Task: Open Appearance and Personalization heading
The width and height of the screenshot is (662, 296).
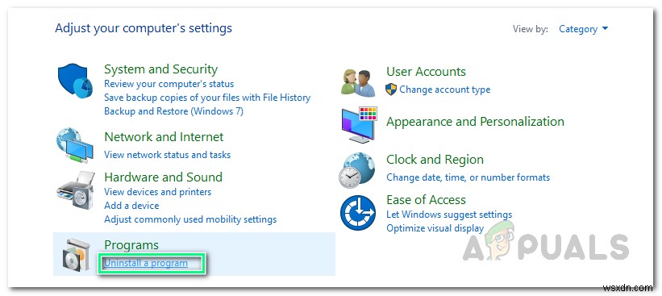Action: pos(475,122)
